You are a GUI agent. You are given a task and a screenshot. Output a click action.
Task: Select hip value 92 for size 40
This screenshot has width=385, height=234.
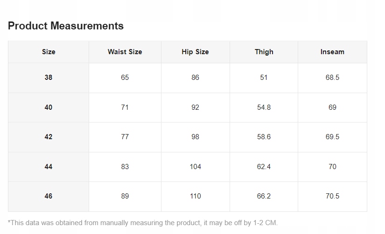pos(195,107)
